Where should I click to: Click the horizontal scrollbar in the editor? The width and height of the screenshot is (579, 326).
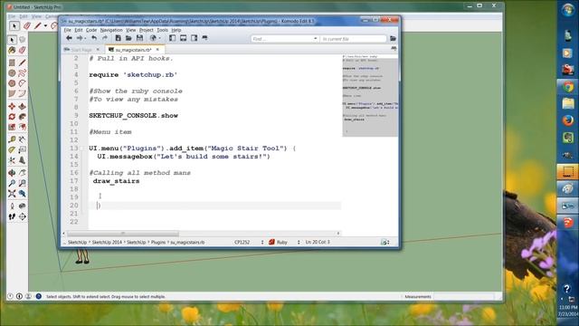pos(123,234)
